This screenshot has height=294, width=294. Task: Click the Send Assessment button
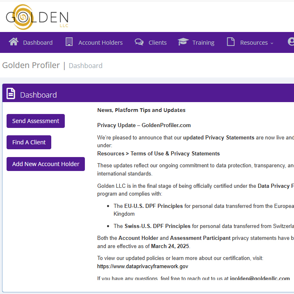point(36,121)
